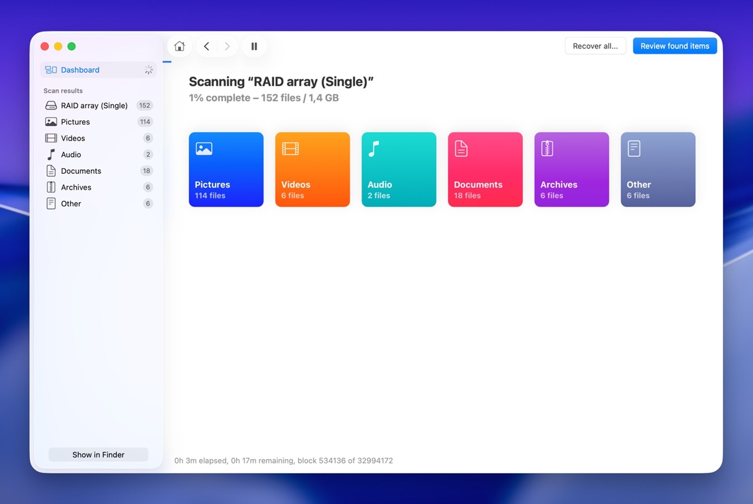
Task: Open the Pictures category tile
Action: point(226,169)
